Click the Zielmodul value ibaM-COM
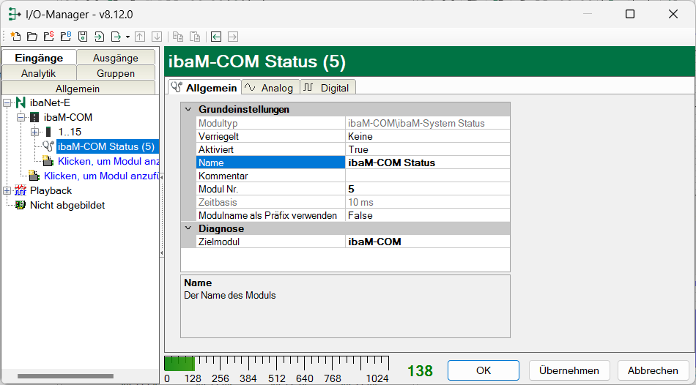This screenshot has height=385, width=696. (x=427, y=242)
